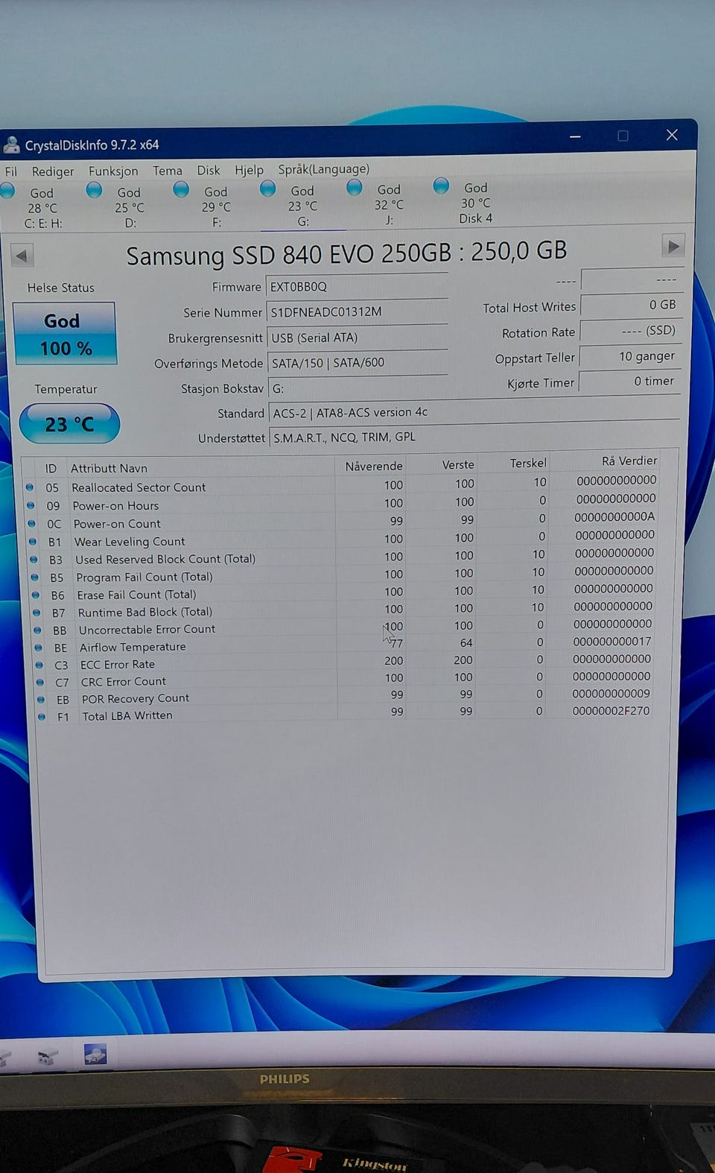Select the Program Fail Count (Total) row
The width and height of the screenshot is (715, 1173).
tap(343, 575)
